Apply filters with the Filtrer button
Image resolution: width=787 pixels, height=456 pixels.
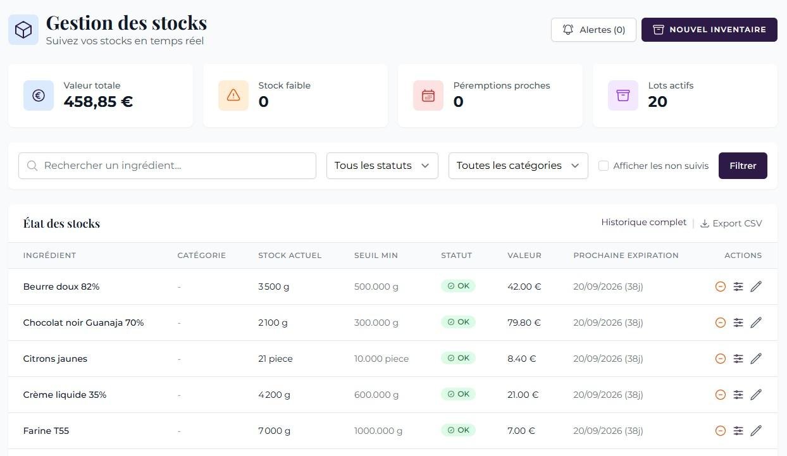point(743,166)
